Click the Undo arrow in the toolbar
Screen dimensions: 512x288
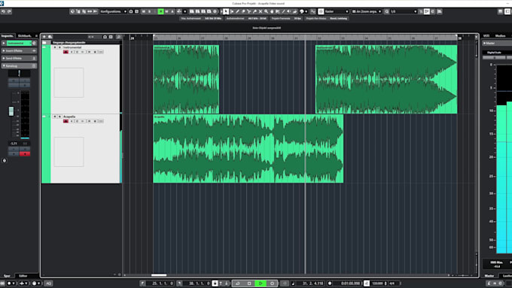(x=3, y=11)
